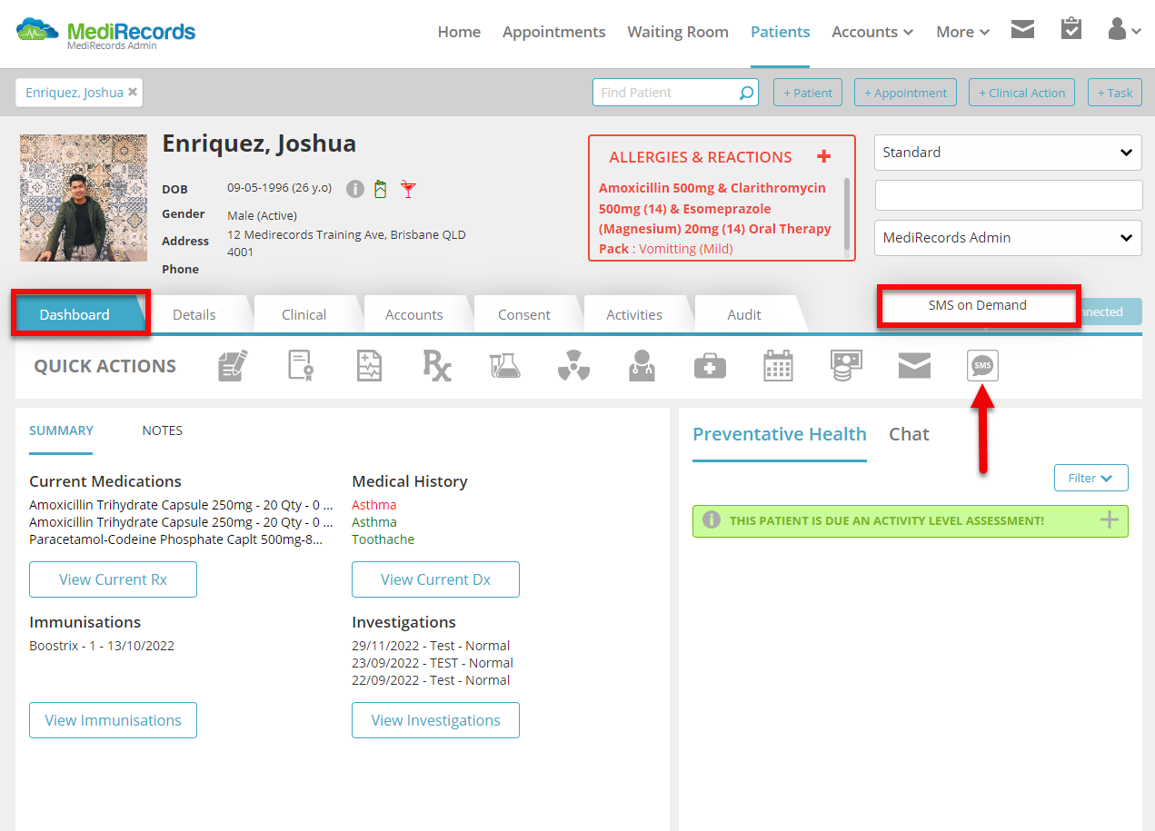Screen dimensions: 1155x831
Task: Open the MediRecords Admin dropdown selector
Action: [x=1008, y=238]
